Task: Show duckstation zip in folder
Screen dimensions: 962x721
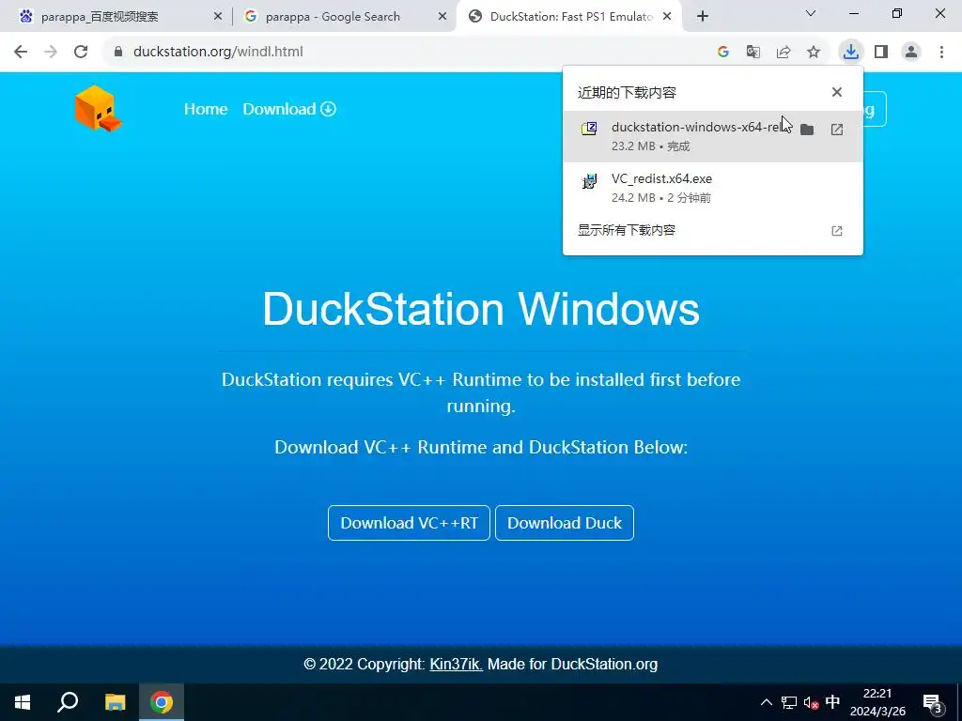Action: tap(807, 130)
